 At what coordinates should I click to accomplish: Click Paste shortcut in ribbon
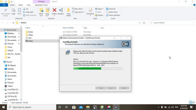tap(30, 15)
